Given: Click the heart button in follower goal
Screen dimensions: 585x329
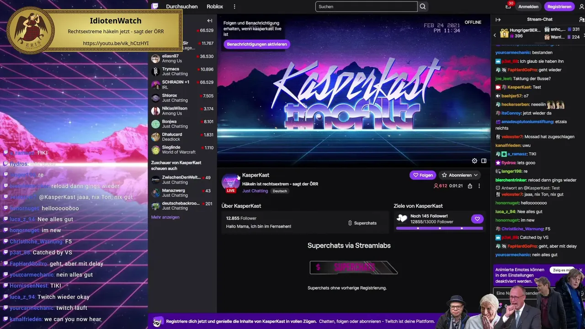Looking at the screenshot, I should tap(477, 219).
